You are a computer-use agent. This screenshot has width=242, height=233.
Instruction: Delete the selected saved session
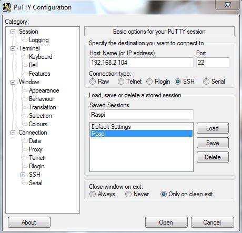coord(213,157)
